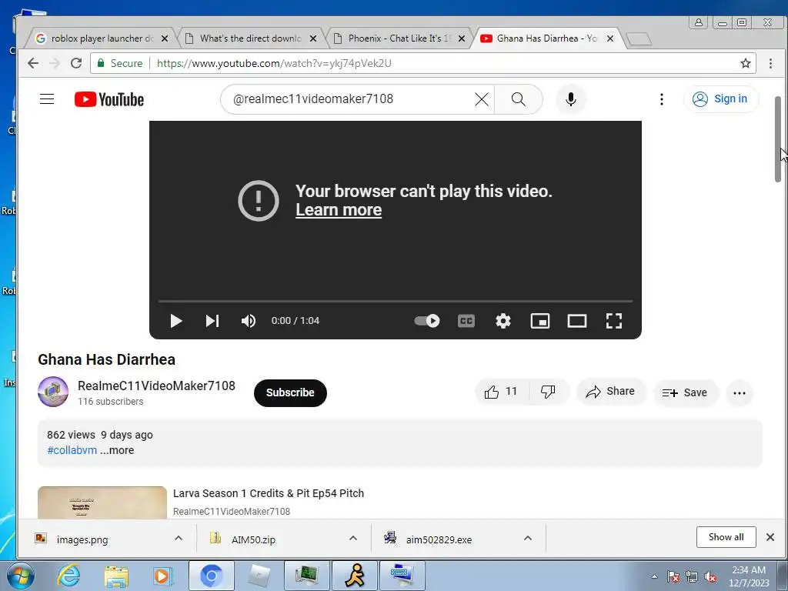788x591 pixels.
Task: Open AIM running man taskbar icon
Action: [x=355, y=576]
